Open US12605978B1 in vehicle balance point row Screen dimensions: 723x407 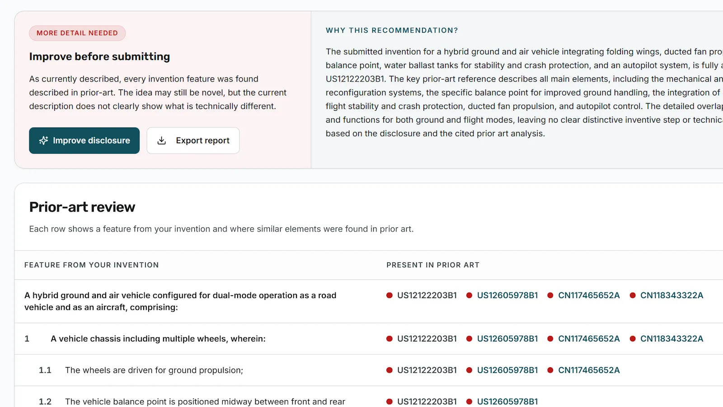(507, 402)
